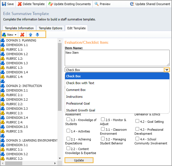
Task: Collapse the item type dropdown arrow
Action: [x=167, y=70]
